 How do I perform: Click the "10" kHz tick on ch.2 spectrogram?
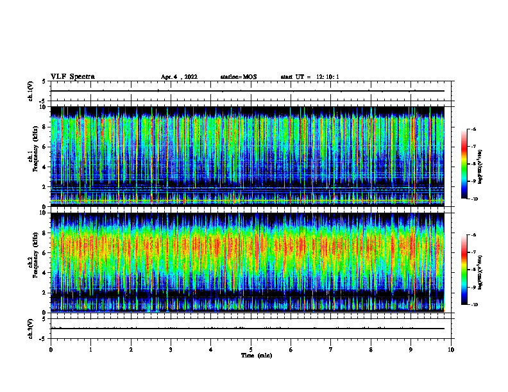(x=44, y=213)
